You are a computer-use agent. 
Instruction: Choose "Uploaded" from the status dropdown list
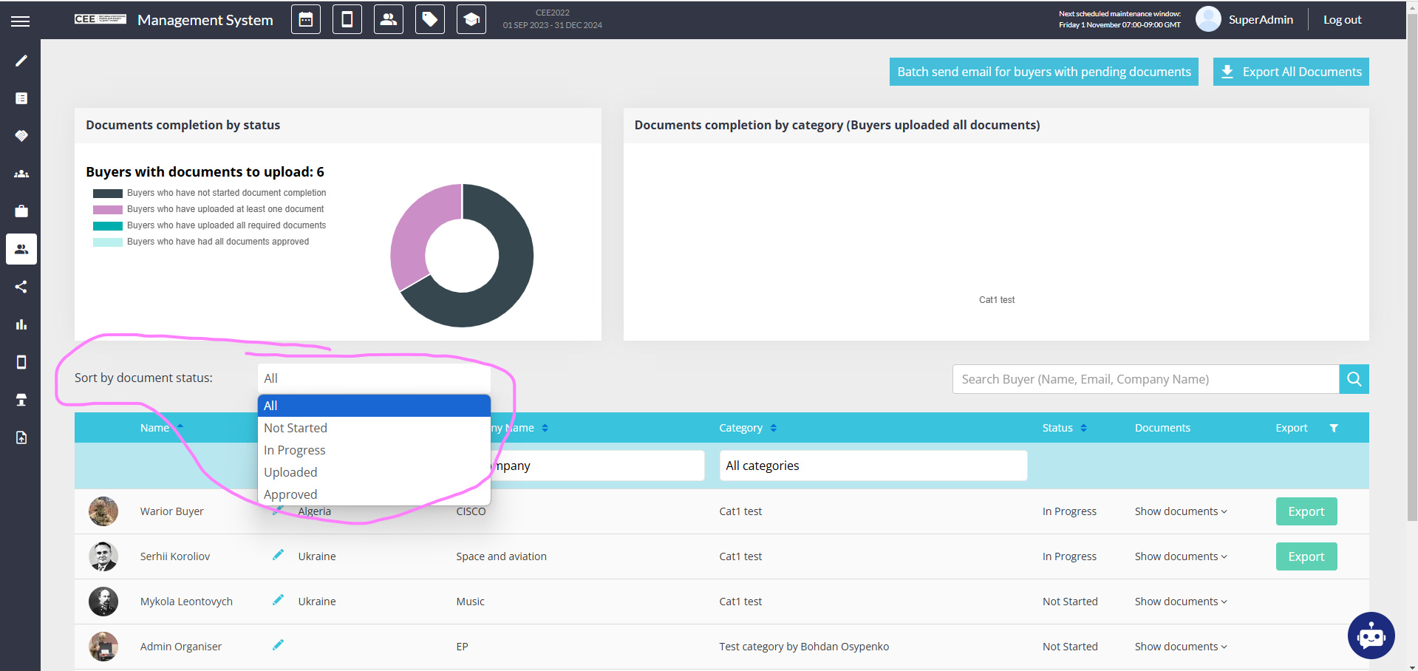click(290, 472)
